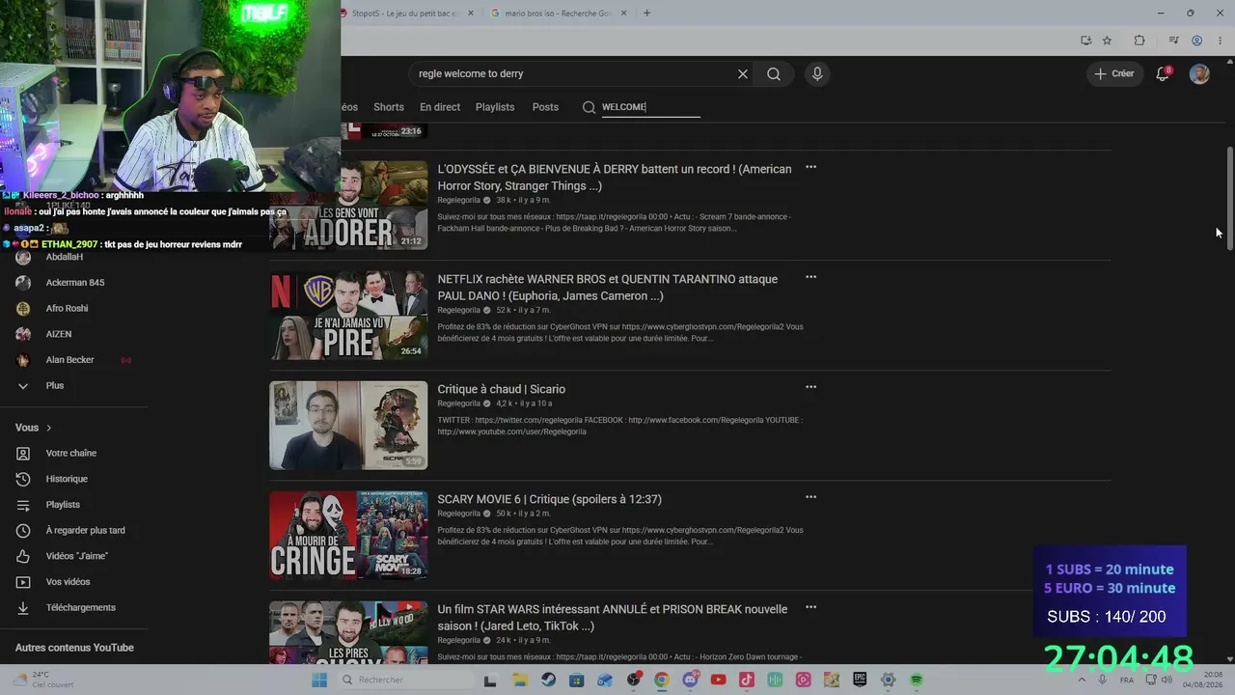Open NETFLIX rachète WARNER BROS video title
The width and height of the screenshot is (1235, 695).
pyautogui.click(x=608, y=288)
